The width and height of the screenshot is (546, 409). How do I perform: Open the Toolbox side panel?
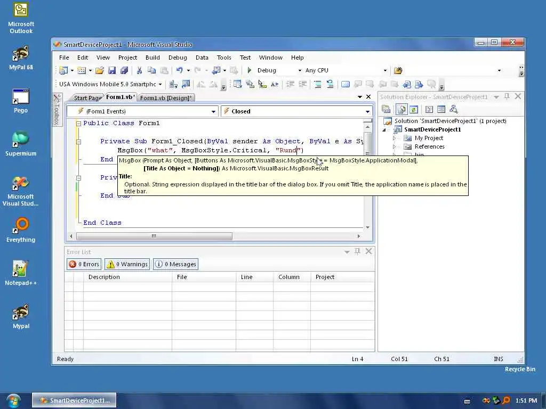tap(57, 109)
